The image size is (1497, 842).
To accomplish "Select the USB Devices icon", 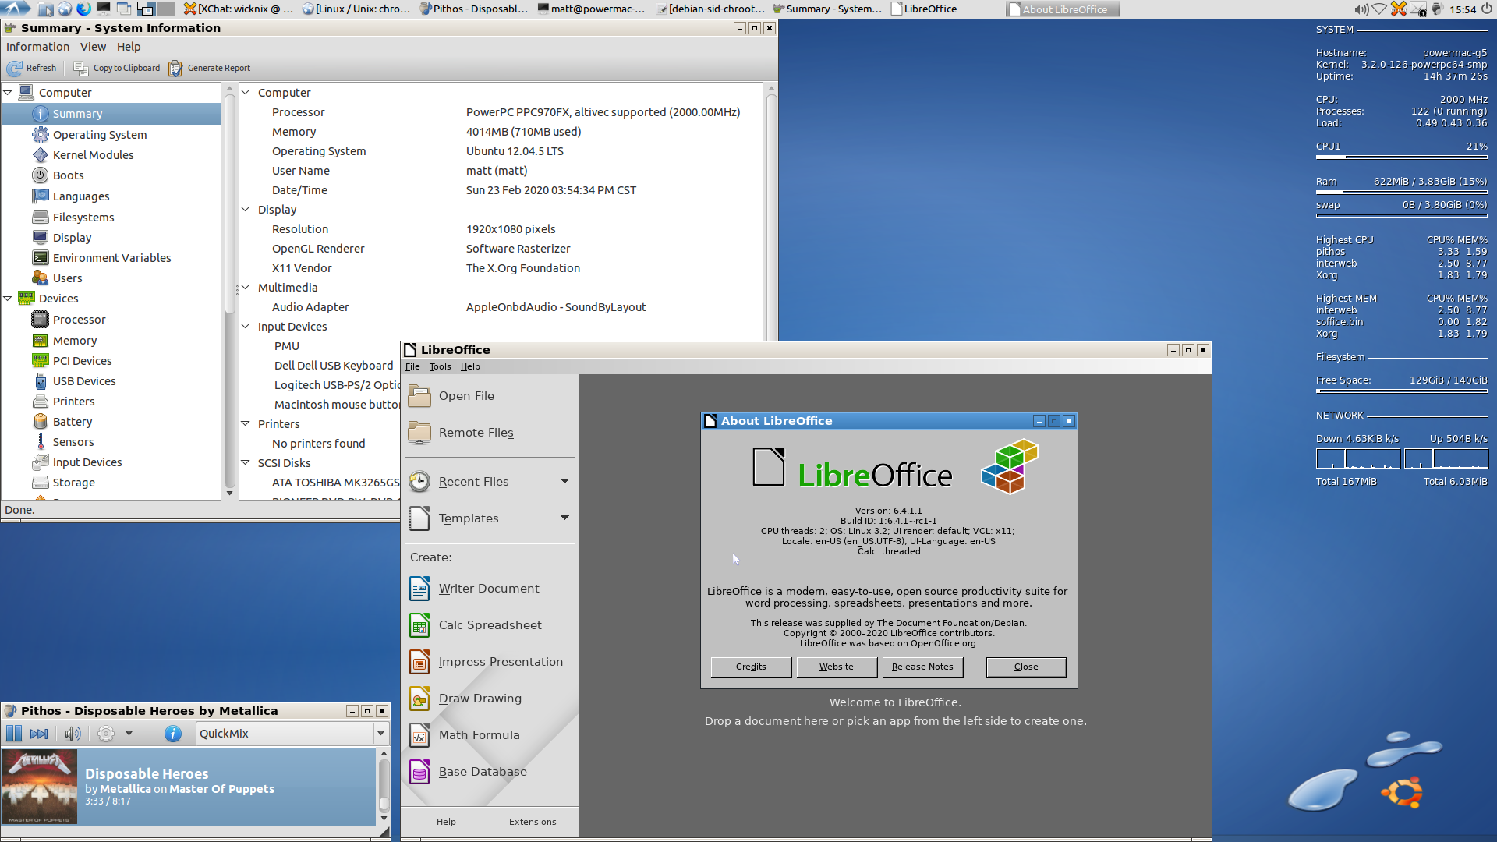I will (x=41, y=381).
